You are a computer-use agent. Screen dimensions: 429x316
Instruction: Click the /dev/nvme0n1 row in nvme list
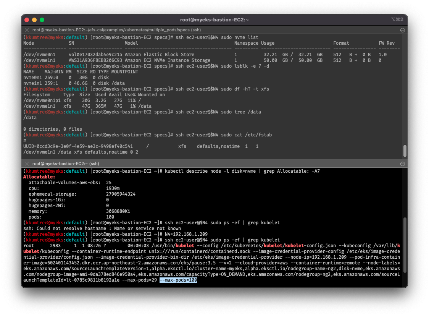[205, 55]
